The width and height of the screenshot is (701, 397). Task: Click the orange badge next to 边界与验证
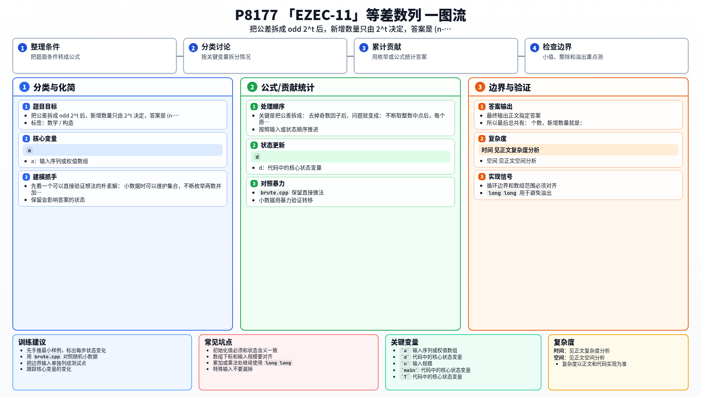click(480, 87)
